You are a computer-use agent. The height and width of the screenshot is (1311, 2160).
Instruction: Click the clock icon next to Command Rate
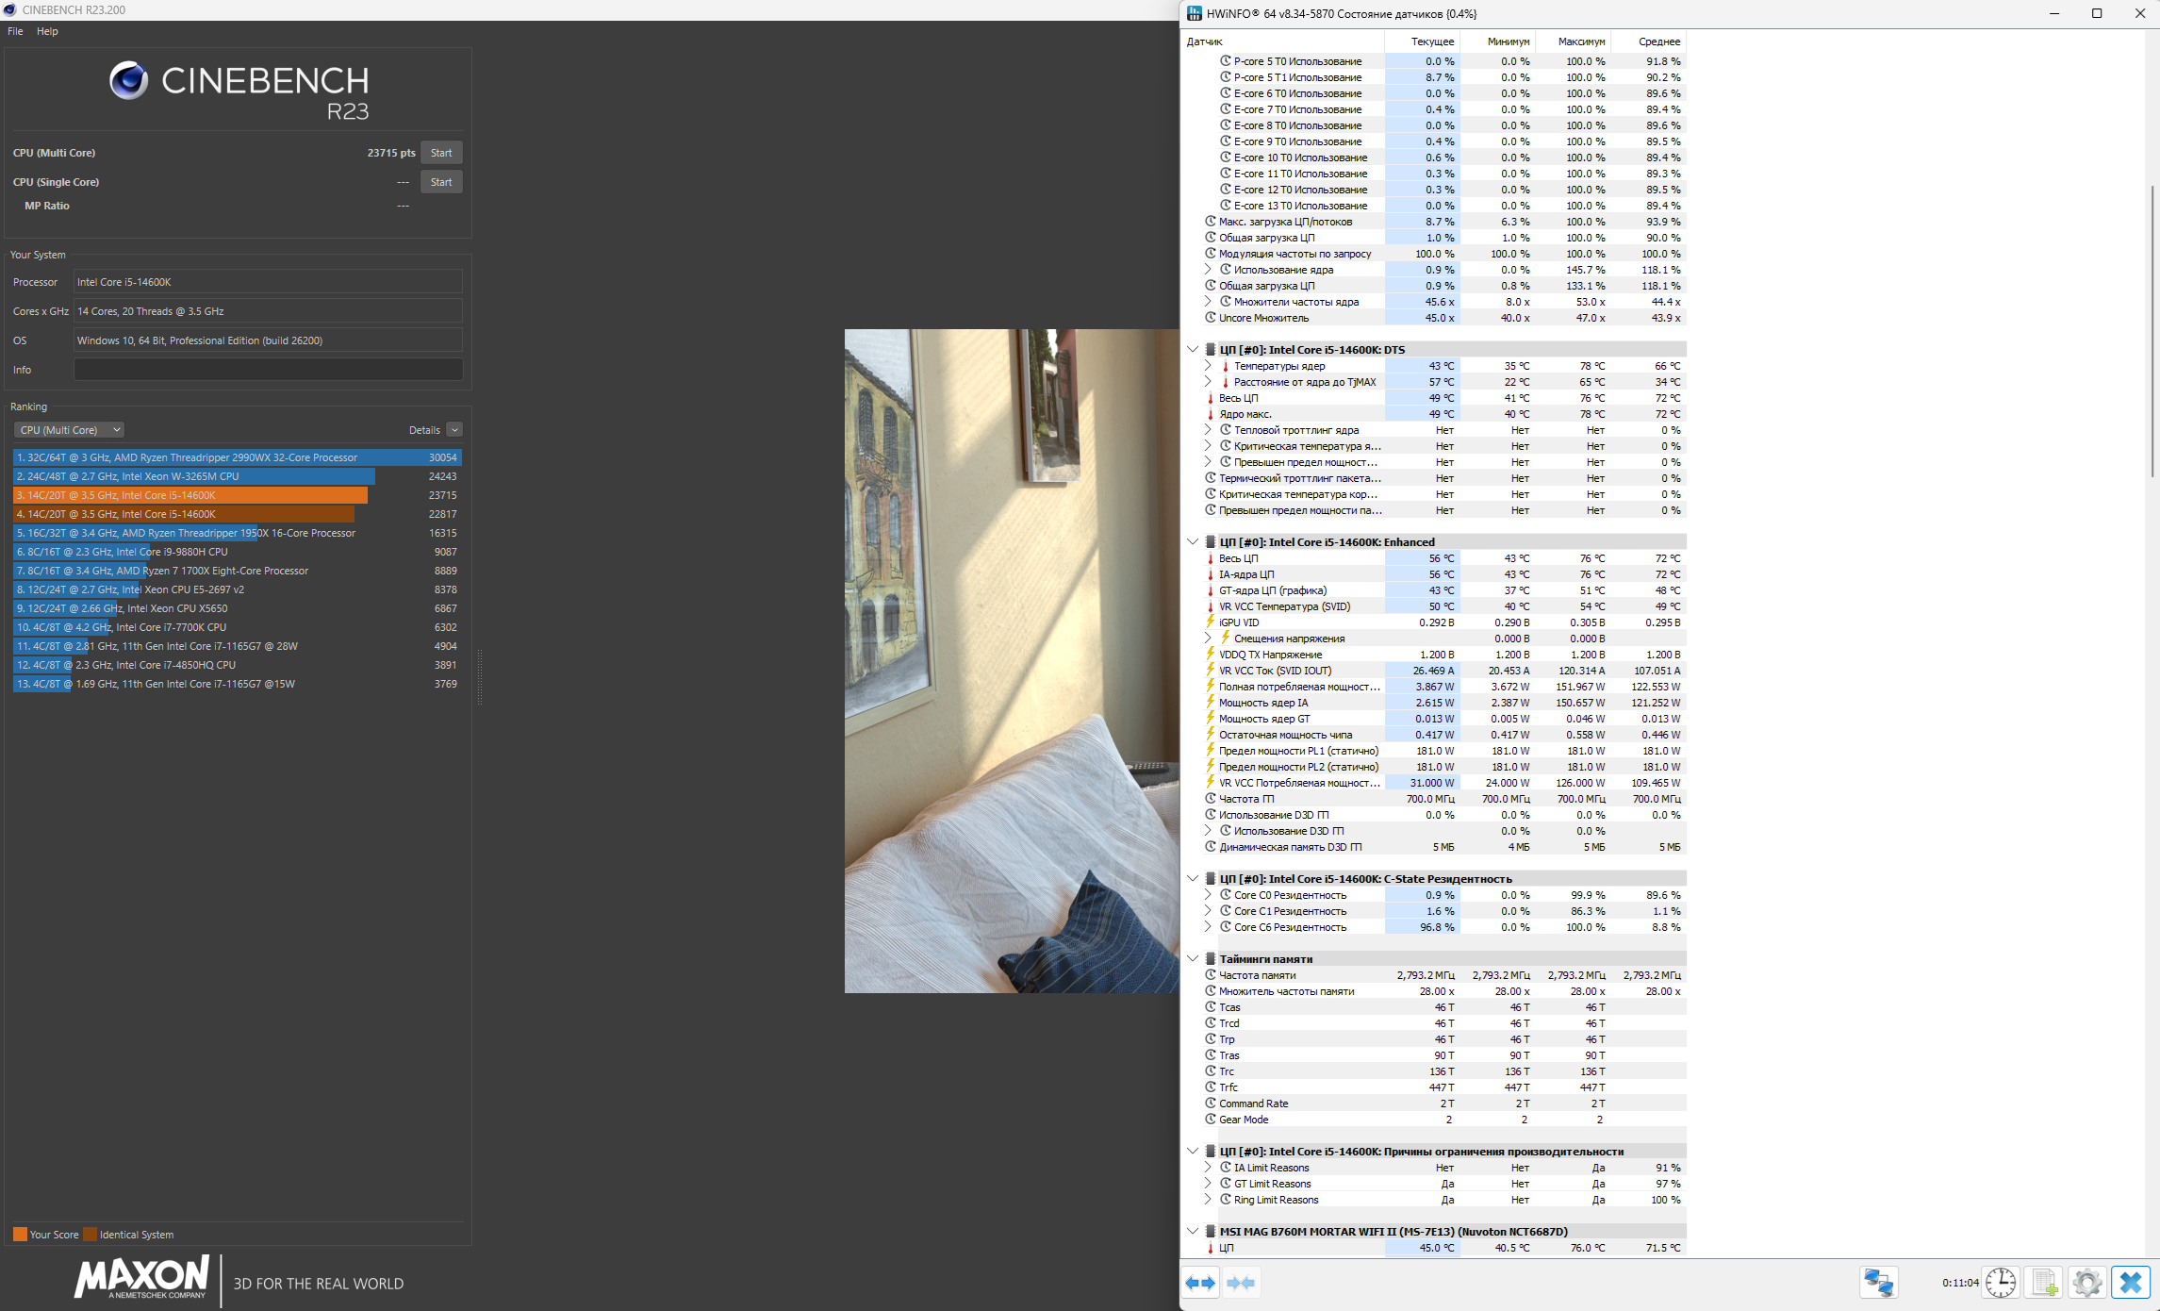tap(1211, 1104)
